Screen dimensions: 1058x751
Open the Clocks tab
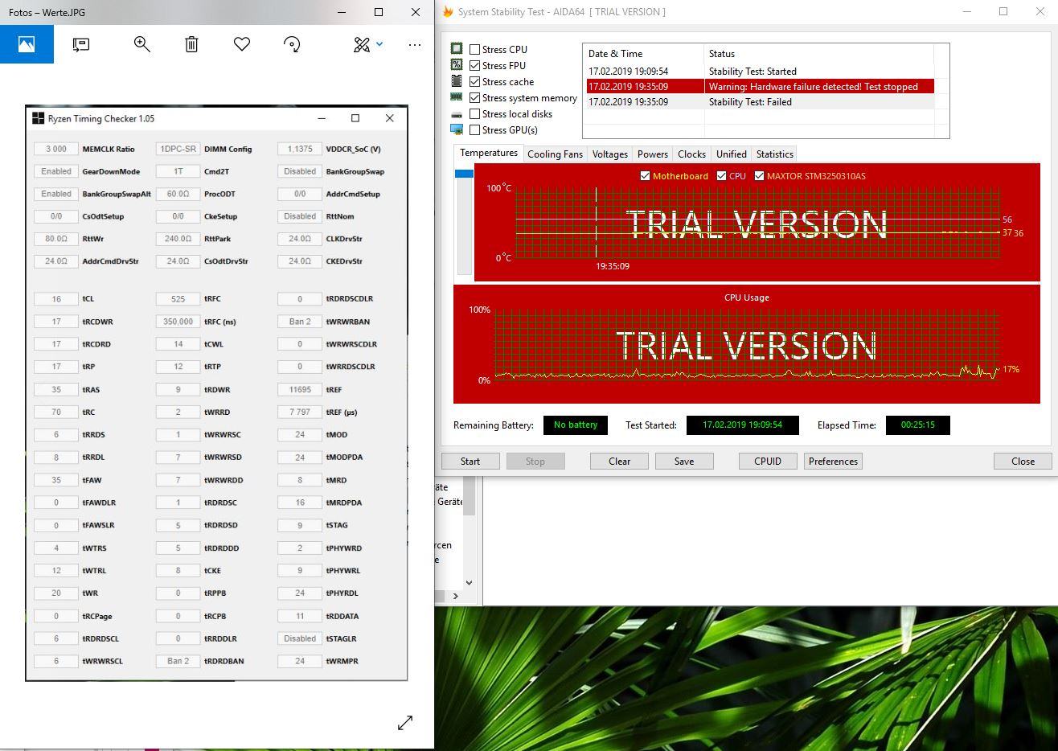pyautogui.click(x=691, y=154)
